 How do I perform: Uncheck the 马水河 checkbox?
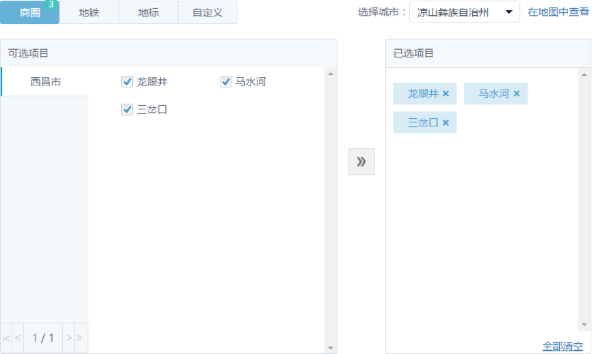226,82
